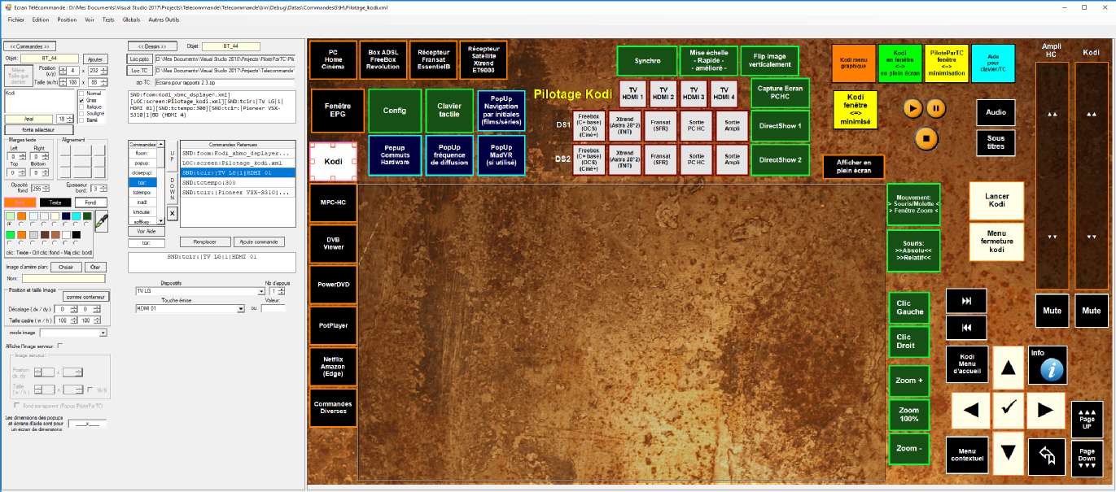Screen dimensions: 1116x492
Task: Select the cyan color swatch
Action: coord(76,216)
